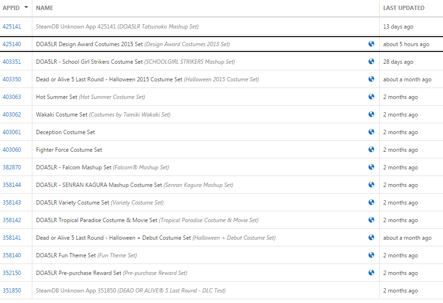Click globe icon for Pre-purchase Reward Set
This screenshot has height=303, width=443.
371,273
